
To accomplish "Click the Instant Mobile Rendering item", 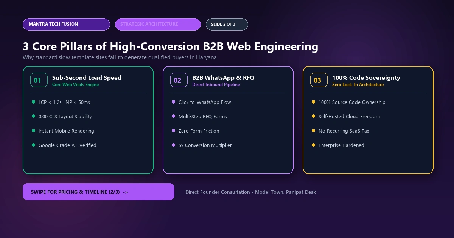I will (x=66, y=131).
